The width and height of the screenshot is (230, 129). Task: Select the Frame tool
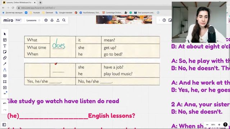coord(5,82)
